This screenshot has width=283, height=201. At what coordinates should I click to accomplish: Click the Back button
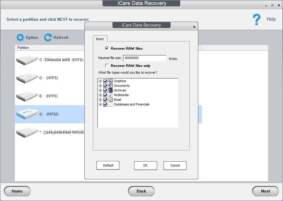click(x=141, y=191)
